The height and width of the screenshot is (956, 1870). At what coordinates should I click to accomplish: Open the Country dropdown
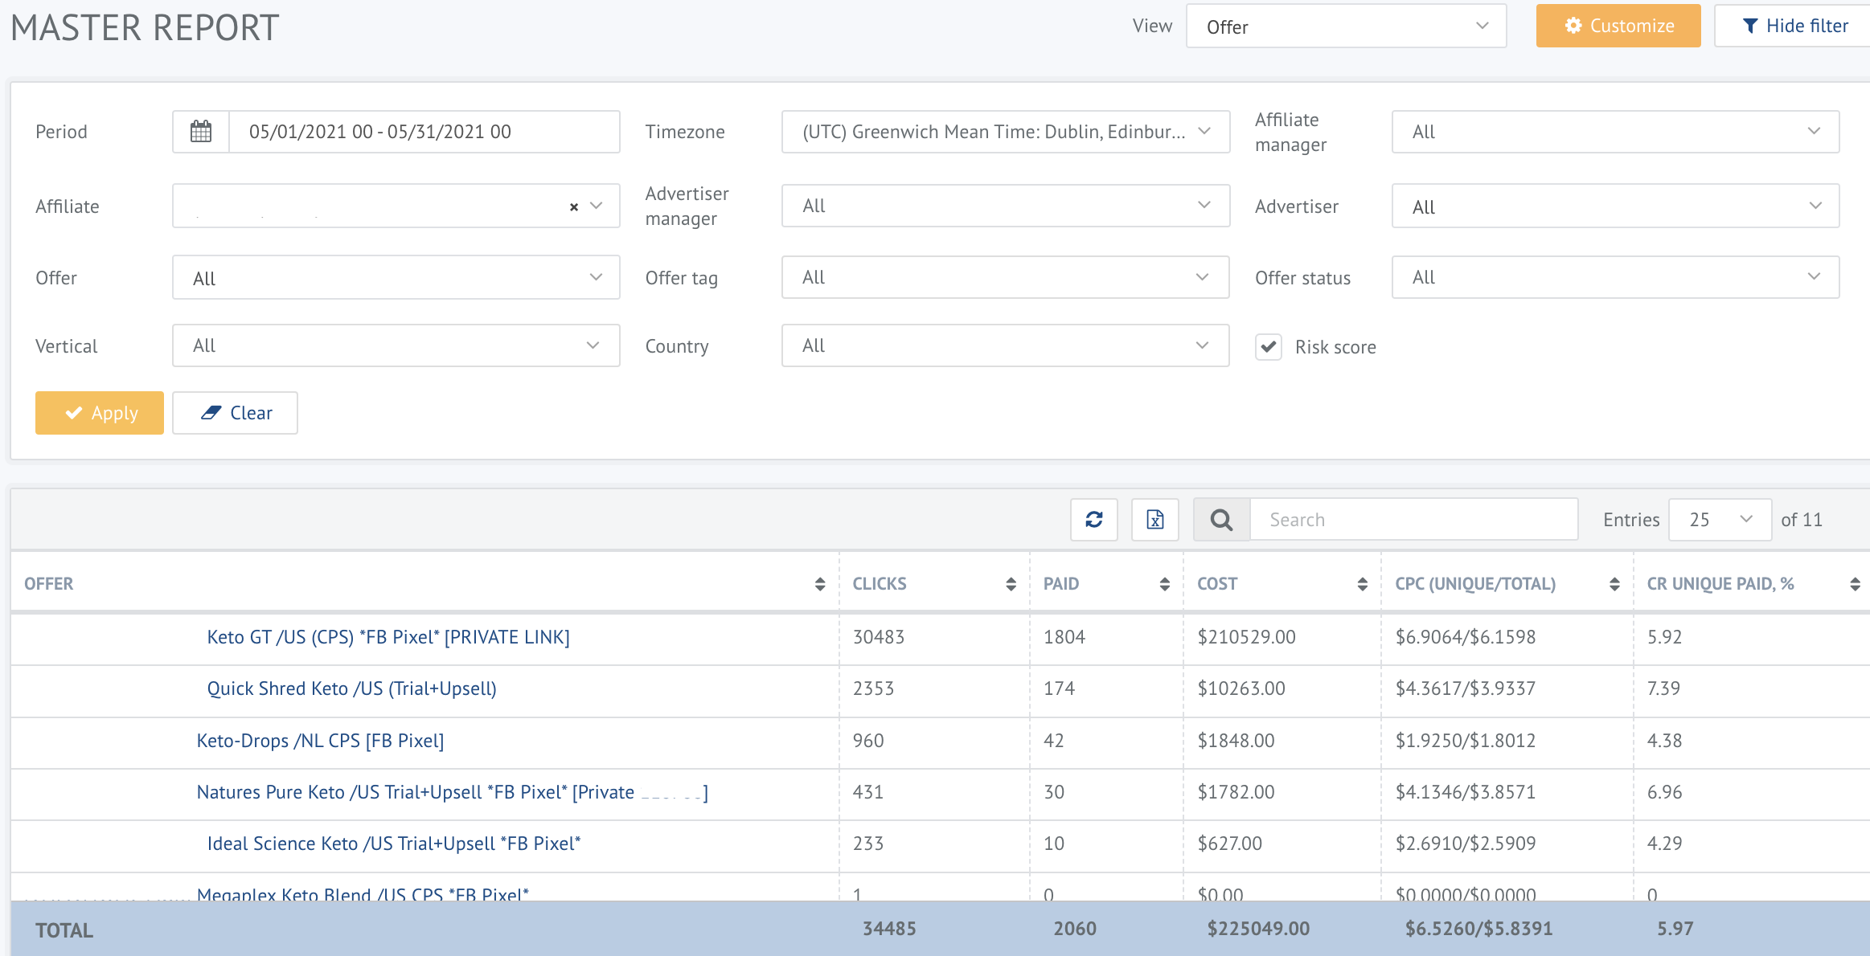(1005, 345)
